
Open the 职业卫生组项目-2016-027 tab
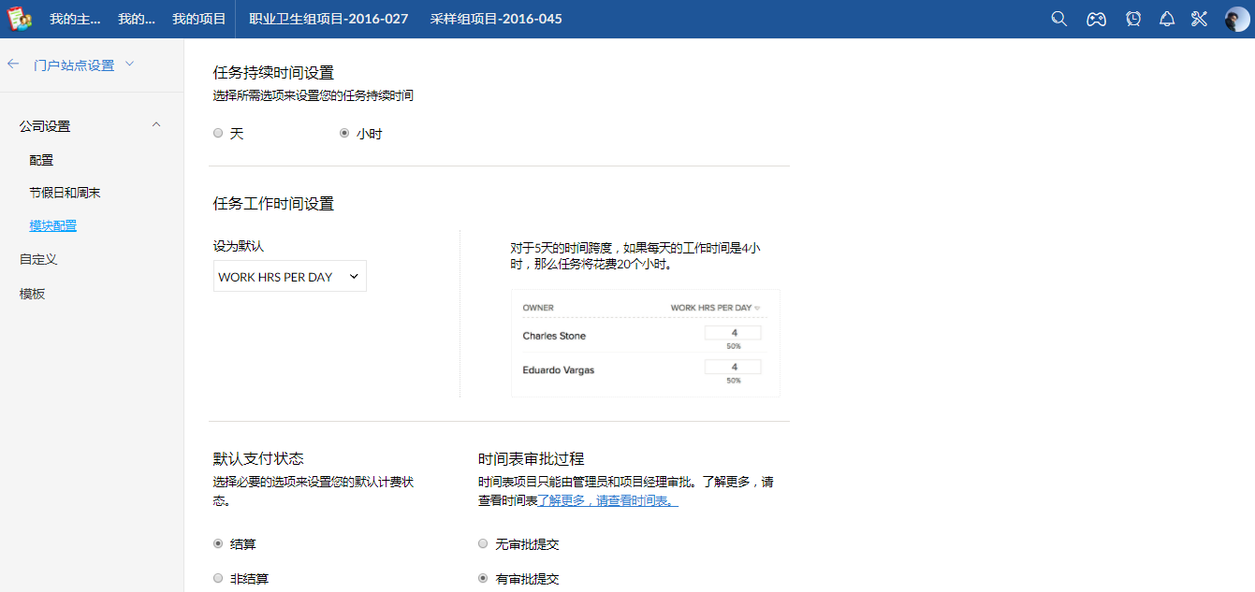[x=328, y=19]
